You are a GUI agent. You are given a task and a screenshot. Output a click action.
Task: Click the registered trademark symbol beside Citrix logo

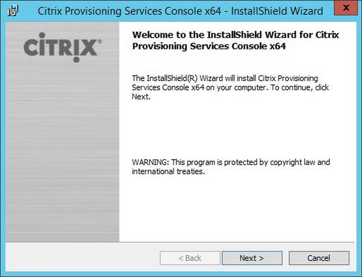[x=100, y=42]
